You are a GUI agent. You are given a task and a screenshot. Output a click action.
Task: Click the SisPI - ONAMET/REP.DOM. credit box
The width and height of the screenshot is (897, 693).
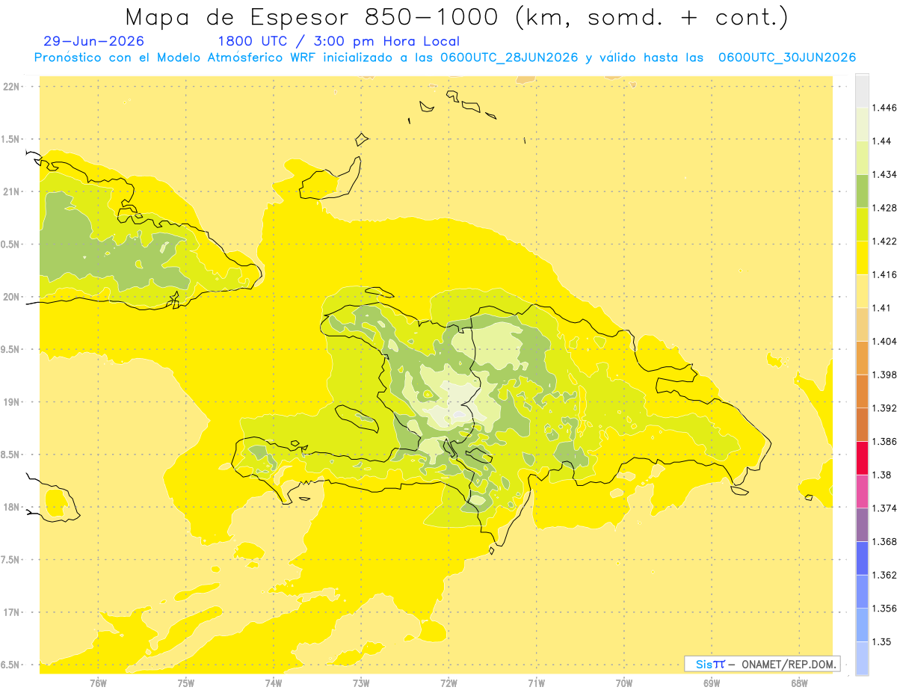[762, 664]
